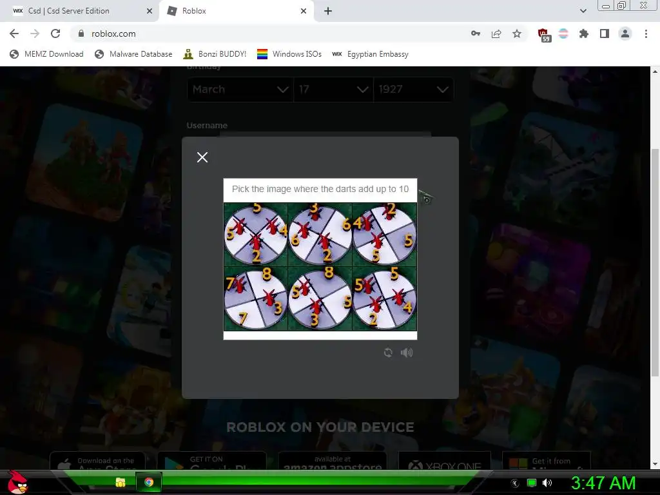Pick dartboard image with numbers 8, 5, 5, 3
The height and width of the screenshot is (495, 660).
pyautogui.click(x=320, y=298)
